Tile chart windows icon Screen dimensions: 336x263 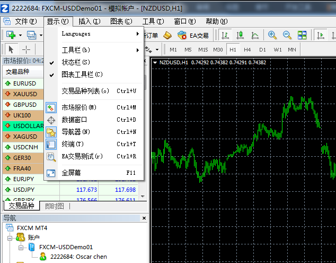pyautogui.click(x=302, y=35)
